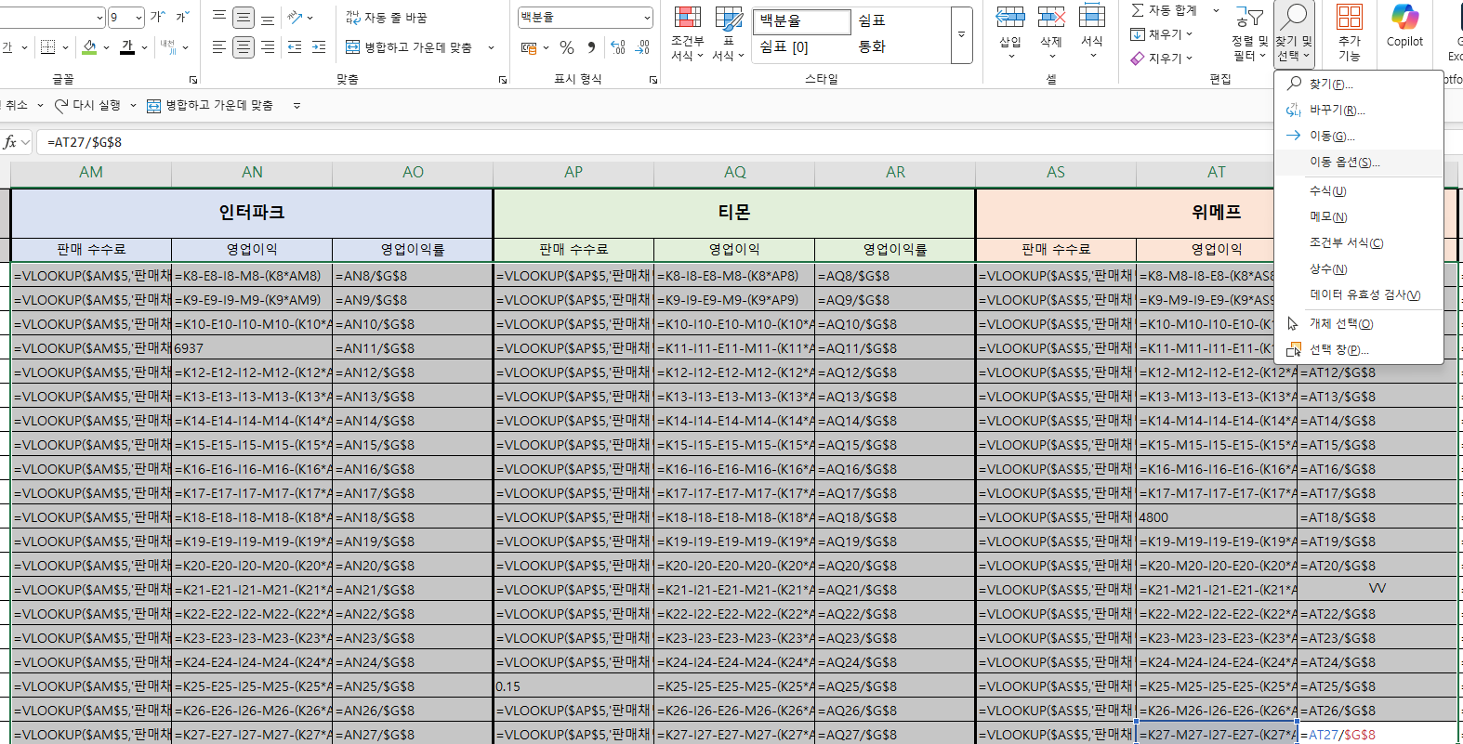This screenshot has height=744, width=1463.
Task: Open format as table (표 서식)
Action: point(729,33)
